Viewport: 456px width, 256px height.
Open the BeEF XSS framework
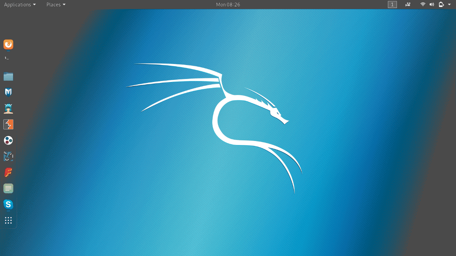(x=8, y=140)
